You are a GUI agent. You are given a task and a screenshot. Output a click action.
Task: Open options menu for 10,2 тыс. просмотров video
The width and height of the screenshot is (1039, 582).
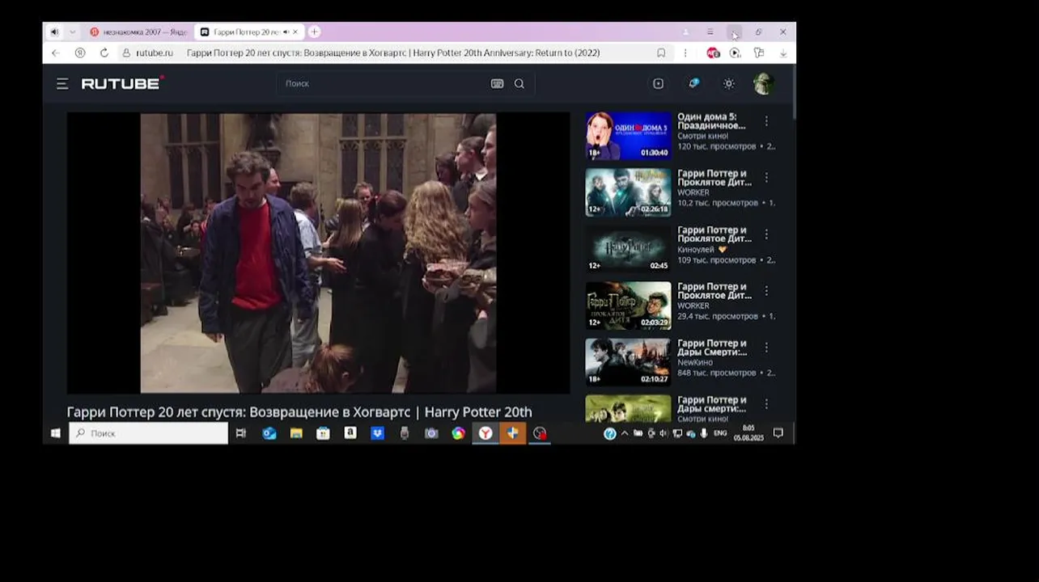coord(766,177)
